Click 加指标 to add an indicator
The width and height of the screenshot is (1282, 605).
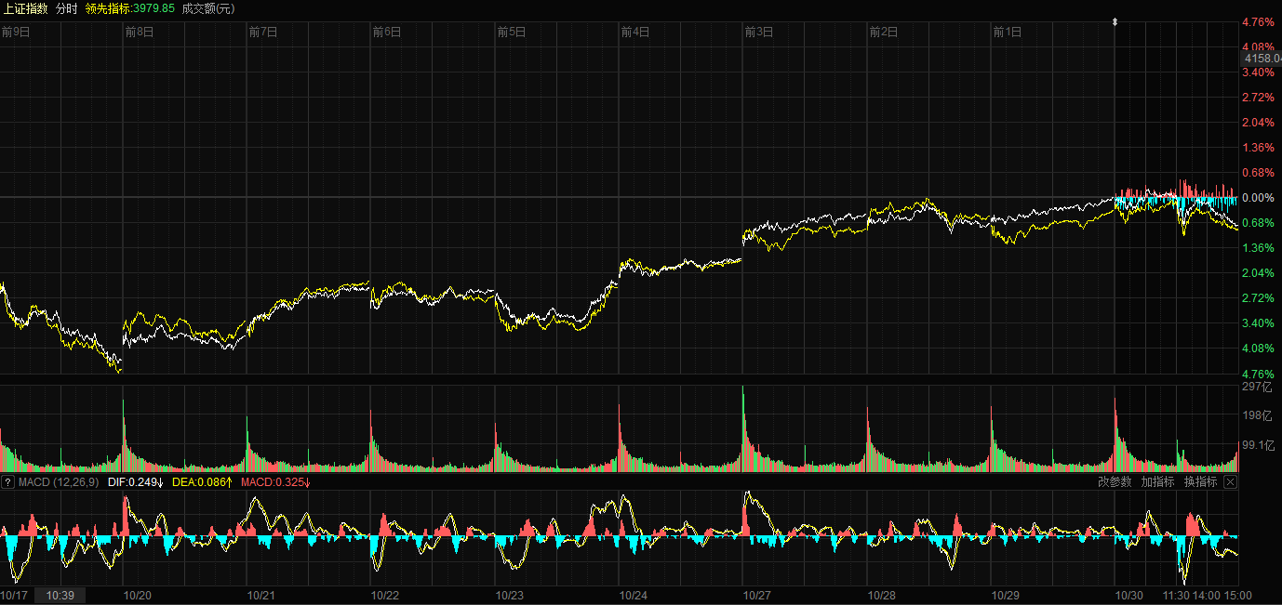tap(1157, 481)
